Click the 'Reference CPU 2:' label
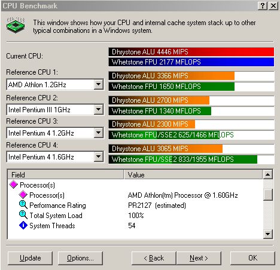Image resolution: width=280 pixels, height=270 pixels. coord(32,98)
